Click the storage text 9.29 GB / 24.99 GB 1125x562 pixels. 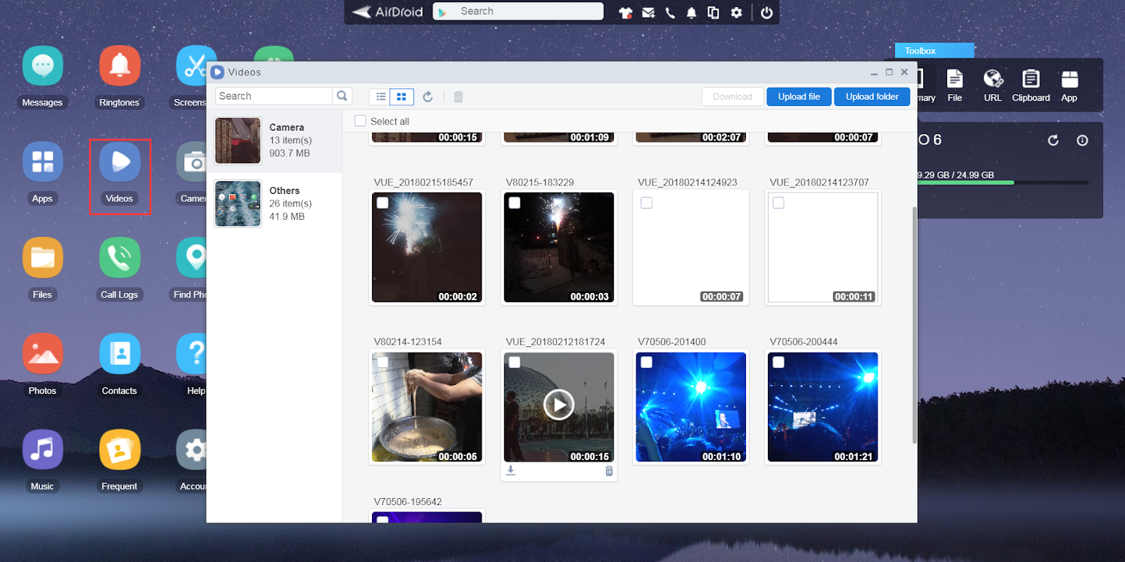tap(956, 175)
